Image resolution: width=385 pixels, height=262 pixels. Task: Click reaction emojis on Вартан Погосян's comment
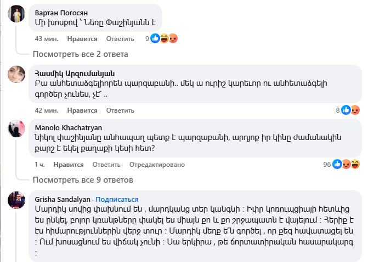click(x=164, y=39)
